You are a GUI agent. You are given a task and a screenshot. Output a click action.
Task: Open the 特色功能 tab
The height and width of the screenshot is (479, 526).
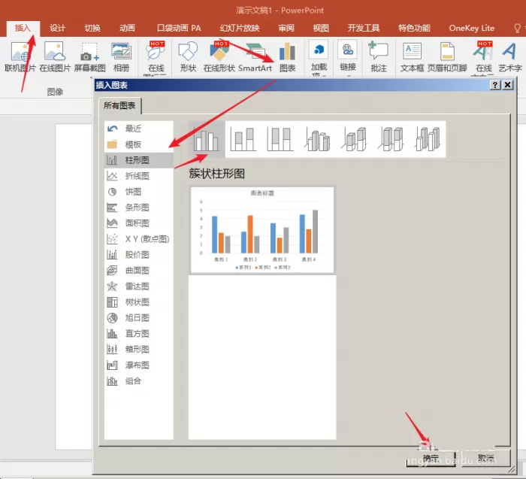tap(414, 28)
